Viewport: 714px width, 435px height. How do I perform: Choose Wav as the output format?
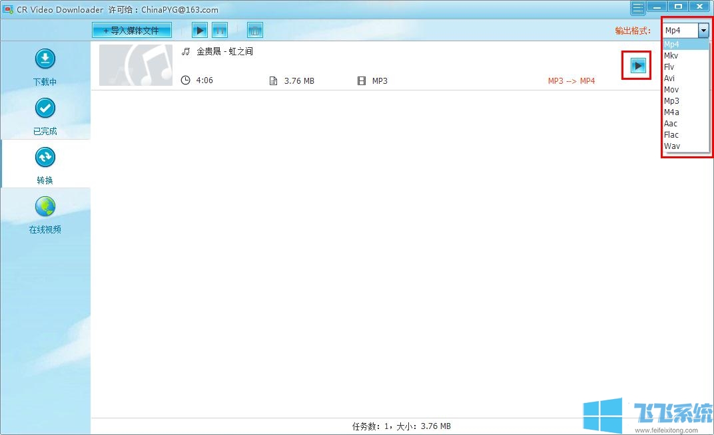(672, 146)
